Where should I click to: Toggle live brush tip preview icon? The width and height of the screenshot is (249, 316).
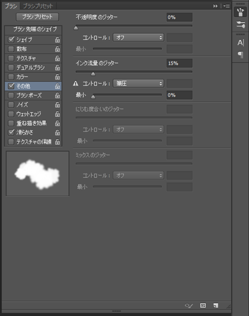(189, 305)
